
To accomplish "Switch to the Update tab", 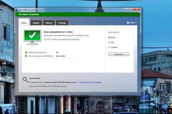I will [x=36, y=23].
